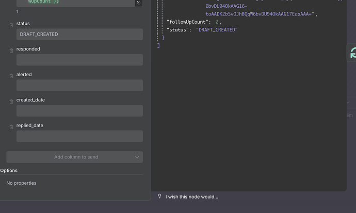The image size is (356, 213).
Task: Delete the alerted column
Action: tap(11, 76)
